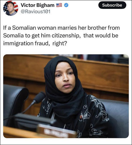Click the US flag emoji beside the name
The width and height of the screenshot is (132, 145).
coord(59,5)
